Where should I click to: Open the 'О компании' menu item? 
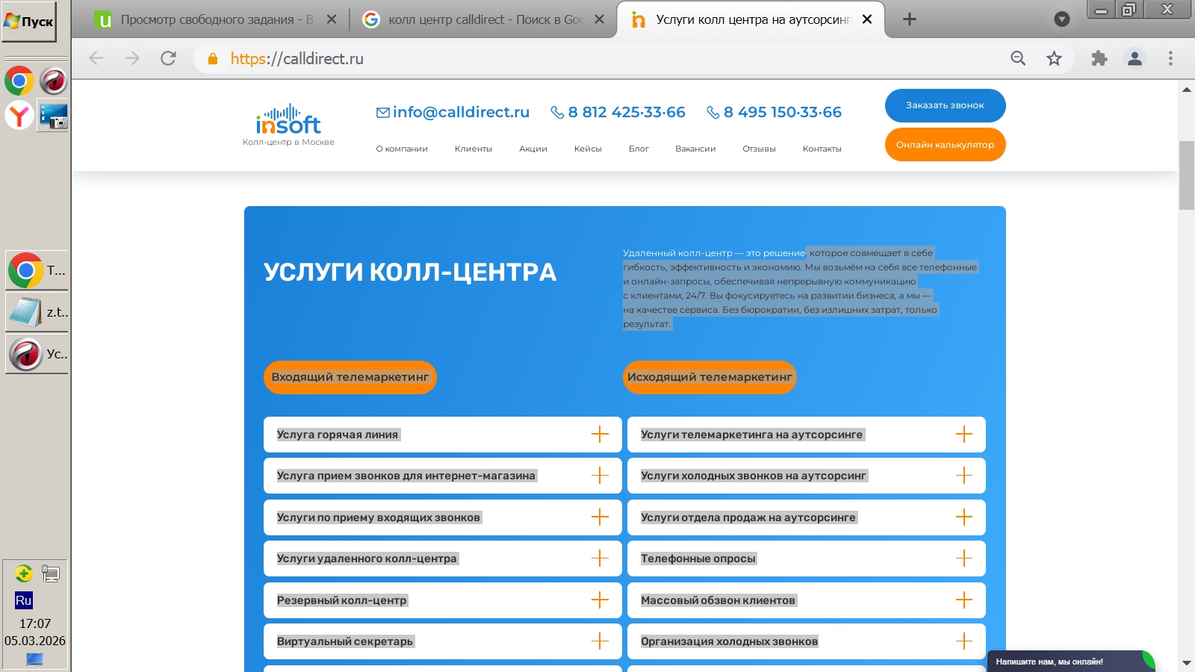(x=402, y=149)
